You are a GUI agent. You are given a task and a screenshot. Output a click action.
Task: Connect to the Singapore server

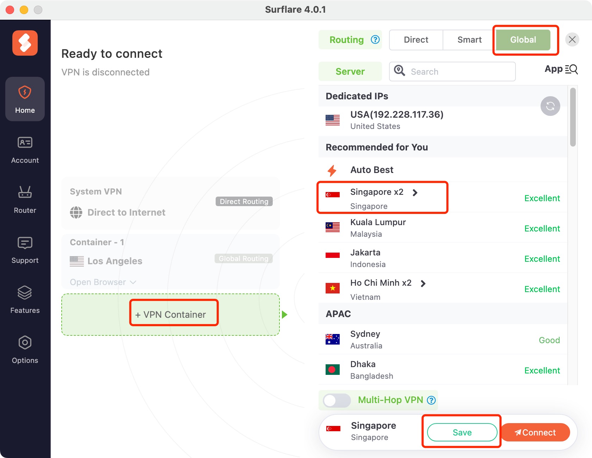coord(535,432)
